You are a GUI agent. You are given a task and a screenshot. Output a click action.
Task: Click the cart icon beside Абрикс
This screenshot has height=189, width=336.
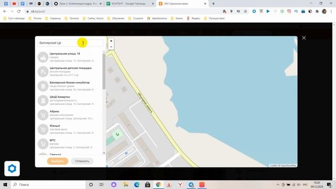(x=43, y=115)
